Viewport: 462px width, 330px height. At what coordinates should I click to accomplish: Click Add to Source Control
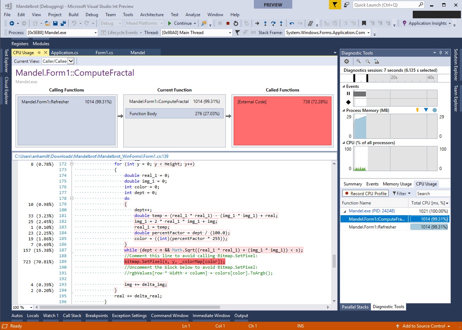pos(423,326)
